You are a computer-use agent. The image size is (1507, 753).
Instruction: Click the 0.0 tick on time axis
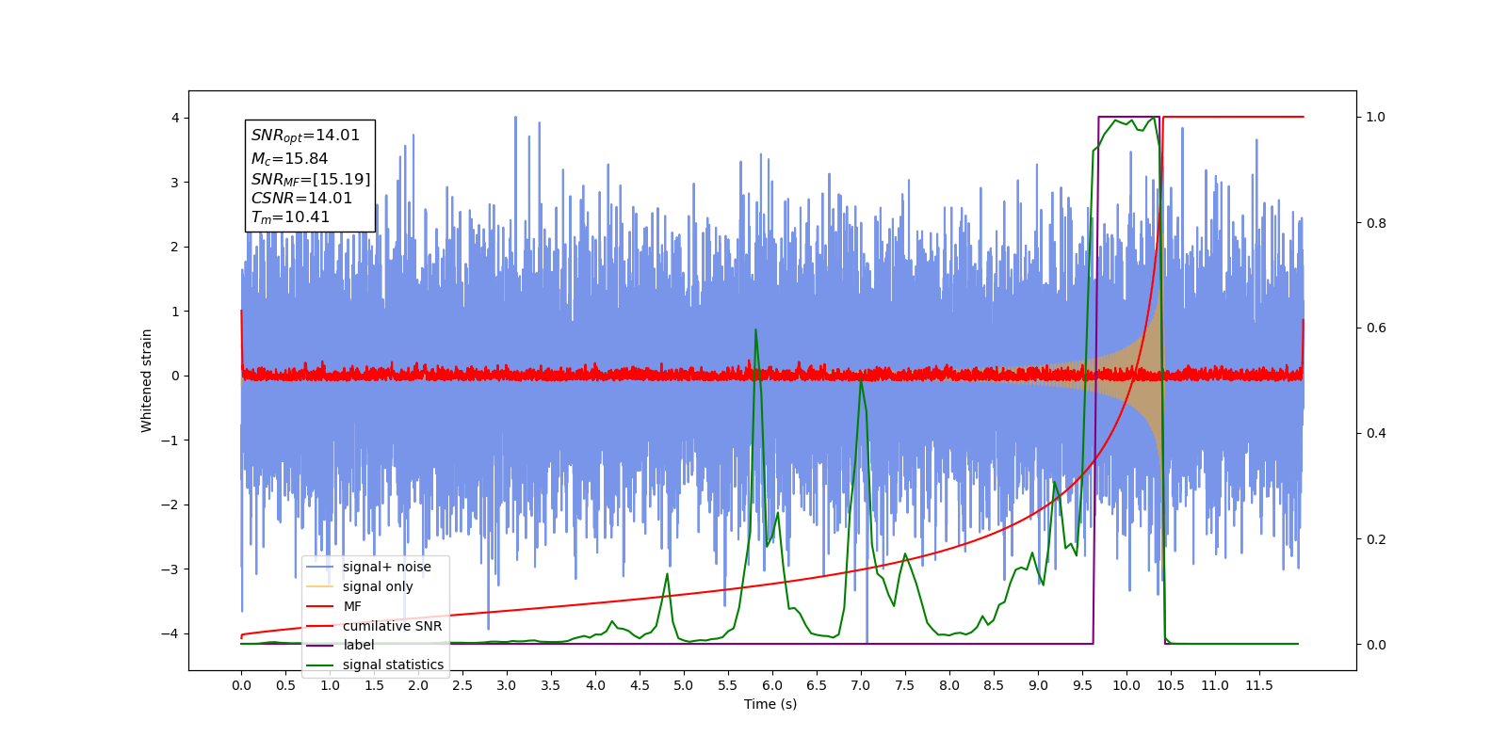[241, 685]
